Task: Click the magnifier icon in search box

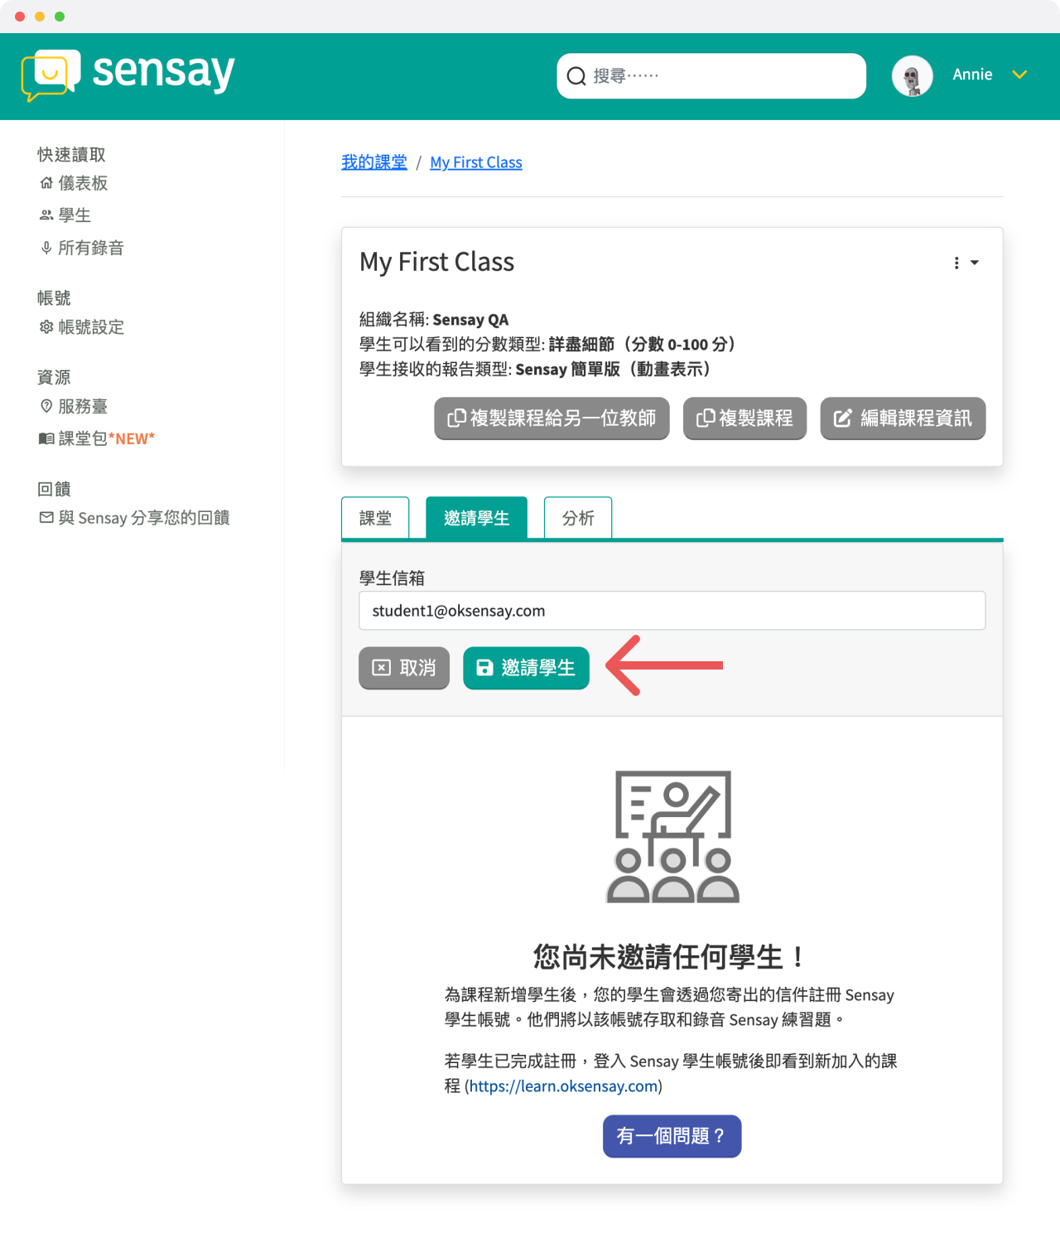Action: point(576,76)
